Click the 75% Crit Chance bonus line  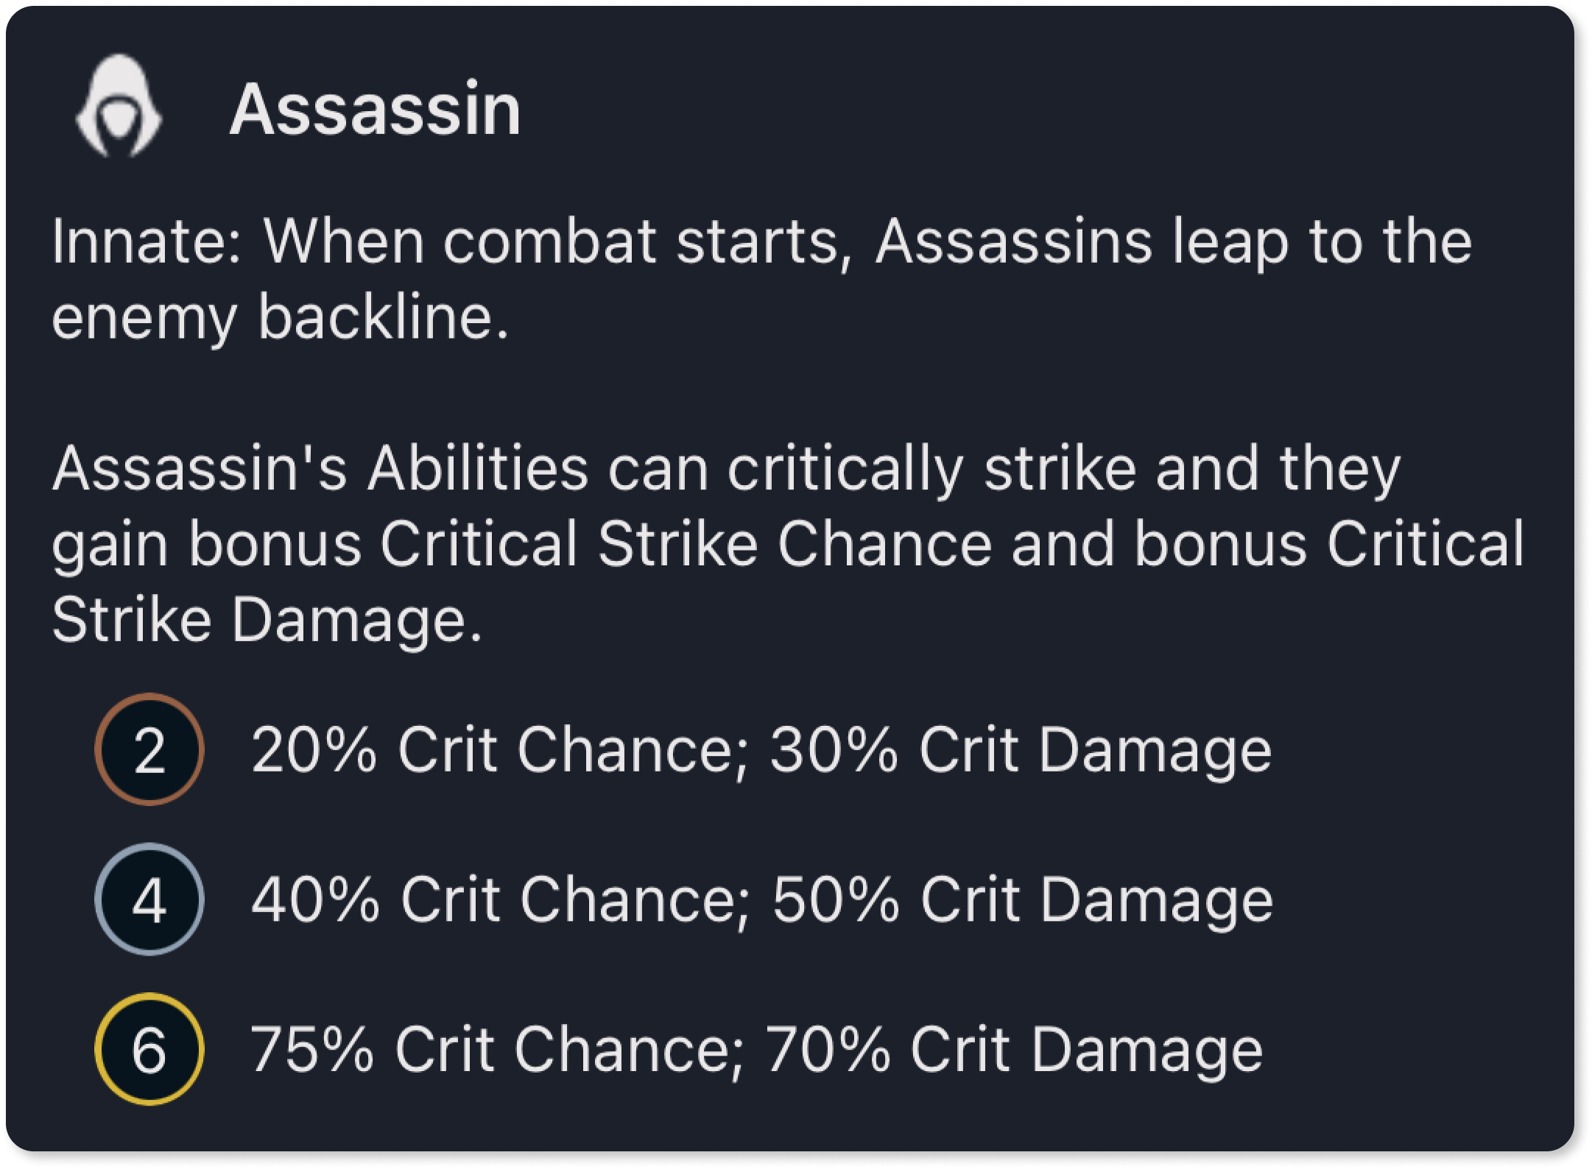757,1050
